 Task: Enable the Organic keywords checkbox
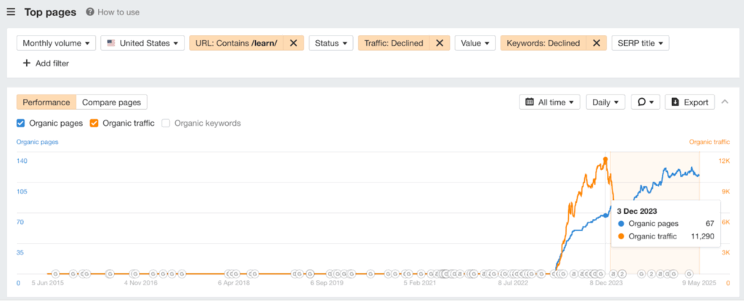click(166, 123)
